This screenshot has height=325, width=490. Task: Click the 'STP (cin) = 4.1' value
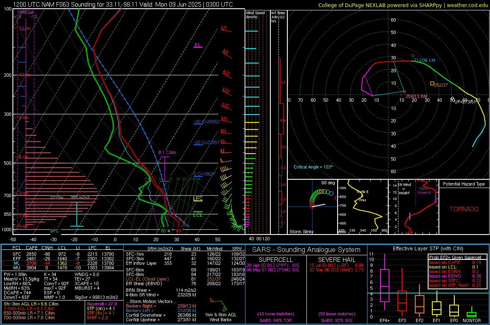[101, 308]
